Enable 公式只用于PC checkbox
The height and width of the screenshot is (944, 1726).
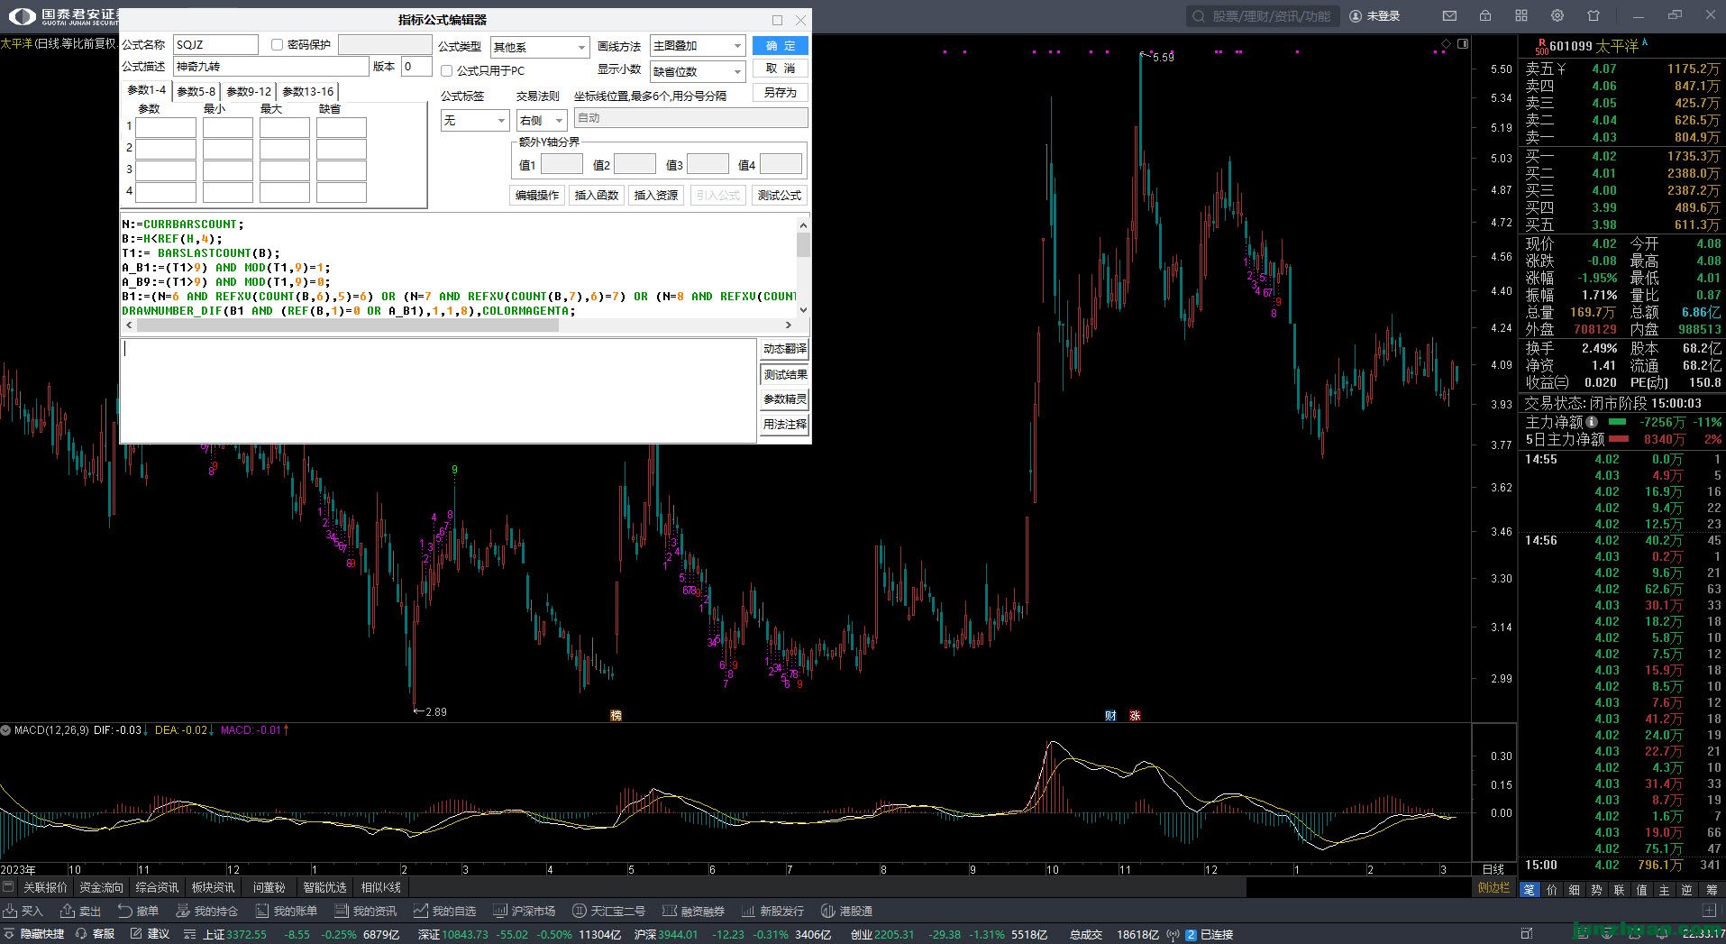[446, 70]
